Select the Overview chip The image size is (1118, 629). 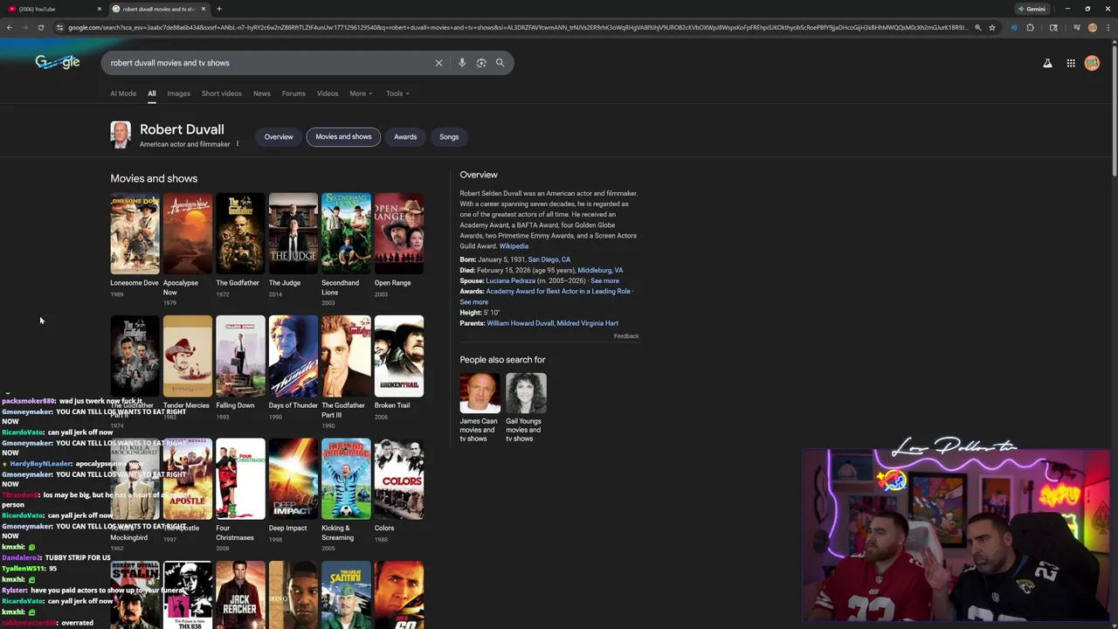click(279, 136)
